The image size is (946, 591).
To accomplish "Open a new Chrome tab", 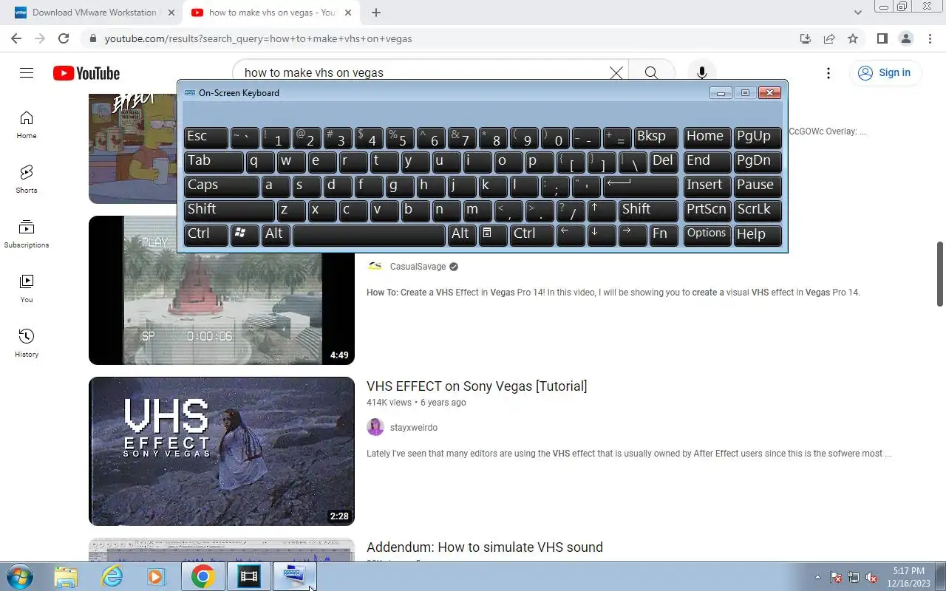I will pyautogui.click(x=376, y=13).
